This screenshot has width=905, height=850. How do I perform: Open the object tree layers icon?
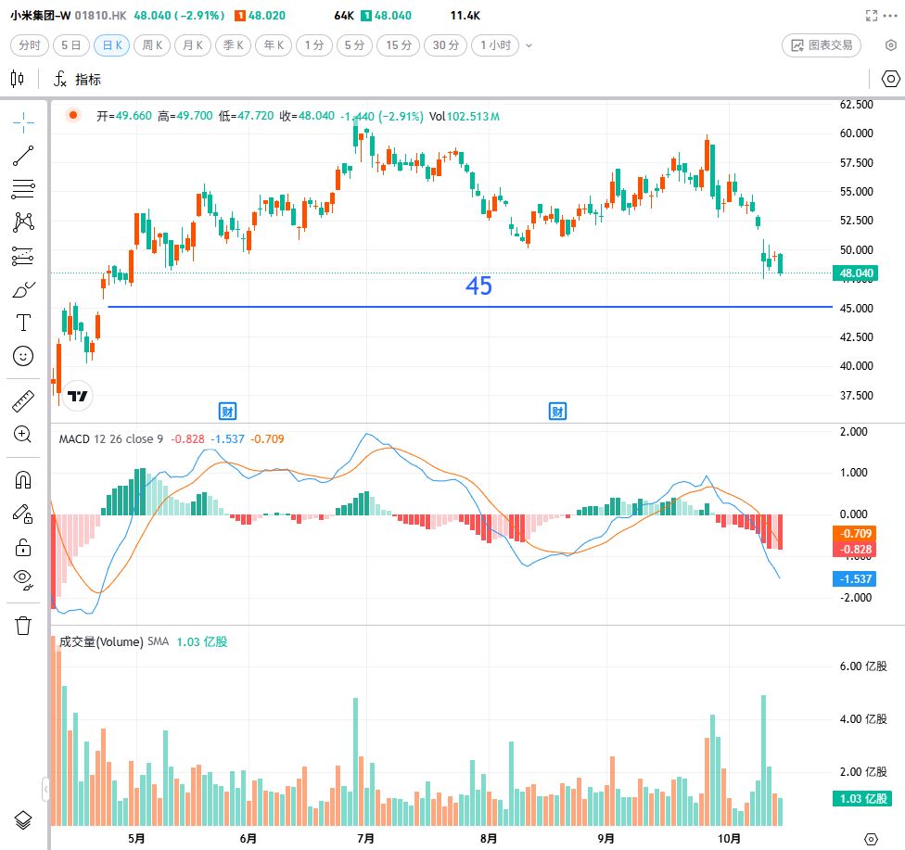pyautogui.click(x=23, y=819)
